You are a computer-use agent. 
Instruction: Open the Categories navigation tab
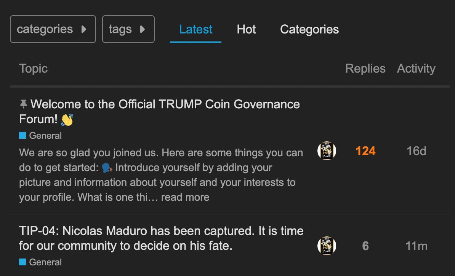[x=309, y=29]
